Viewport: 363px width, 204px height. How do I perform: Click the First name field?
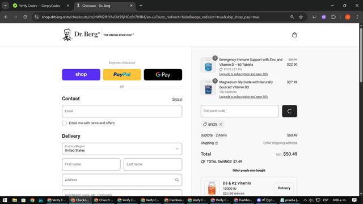click(x=91, y=164)
